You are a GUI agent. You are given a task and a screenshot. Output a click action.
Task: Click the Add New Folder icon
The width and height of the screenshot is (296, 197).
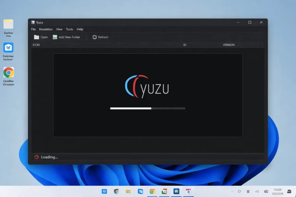(x=55, y=37)
